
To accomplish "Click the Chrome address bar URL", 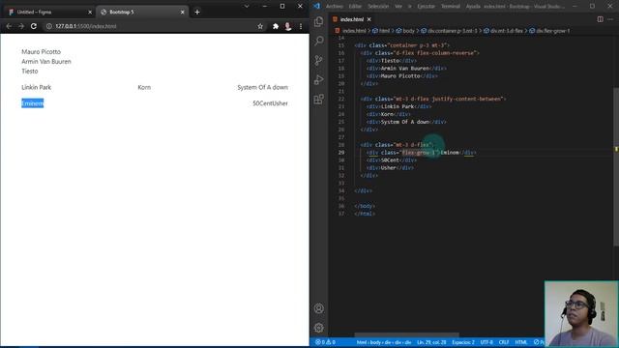I will (86, 26).
